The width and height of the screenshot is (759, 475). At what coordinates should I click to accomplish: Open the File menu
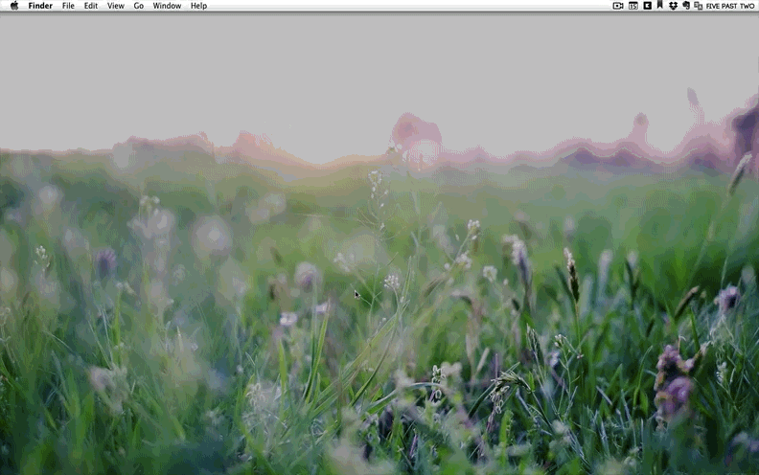coord(68,6)
